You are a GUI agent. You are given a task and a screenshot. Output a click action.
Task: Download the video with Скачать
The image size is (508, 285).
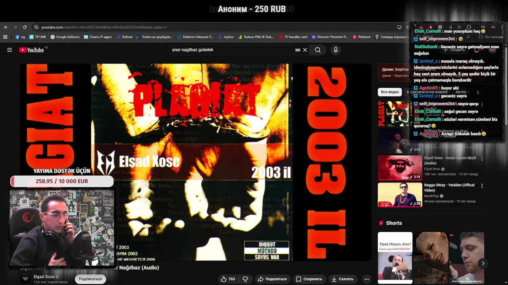(x=342, y=279)
